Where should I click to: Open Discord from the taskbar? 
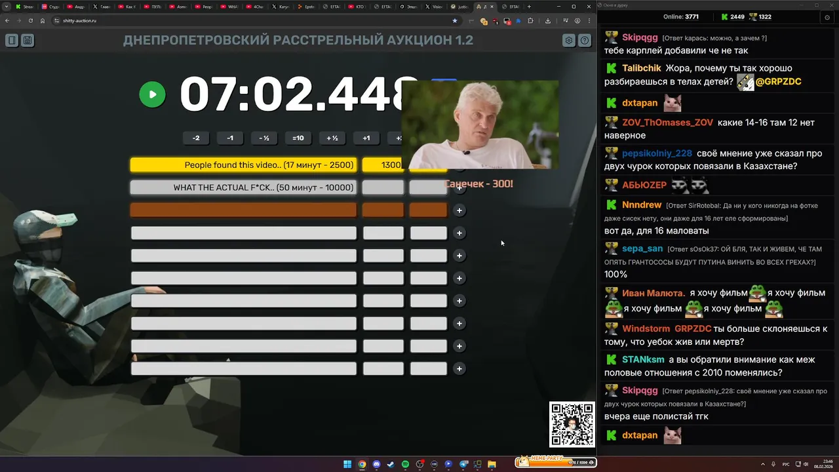point(376,464)
